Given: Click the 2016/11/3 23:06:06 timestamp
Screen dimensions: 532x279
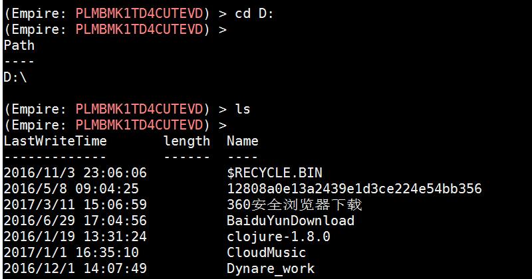Looking at the screenshot, I should click(75, 173).
